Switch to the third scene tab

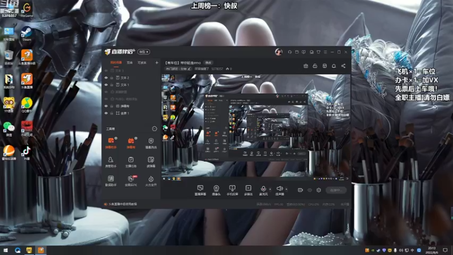(x=142, y=62)
